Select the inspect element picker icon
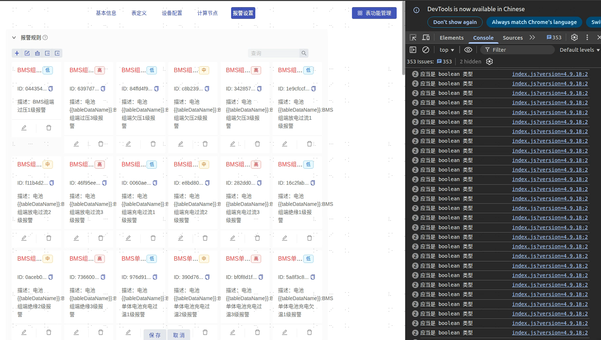The image size is (601, 340). (x=413, y=38)
